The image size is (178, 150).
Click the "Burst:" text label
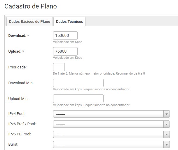click(13, 144)
